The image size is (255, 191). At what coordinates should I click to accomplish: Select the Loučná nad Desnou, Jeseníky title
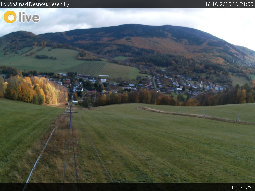coord(35,4)
